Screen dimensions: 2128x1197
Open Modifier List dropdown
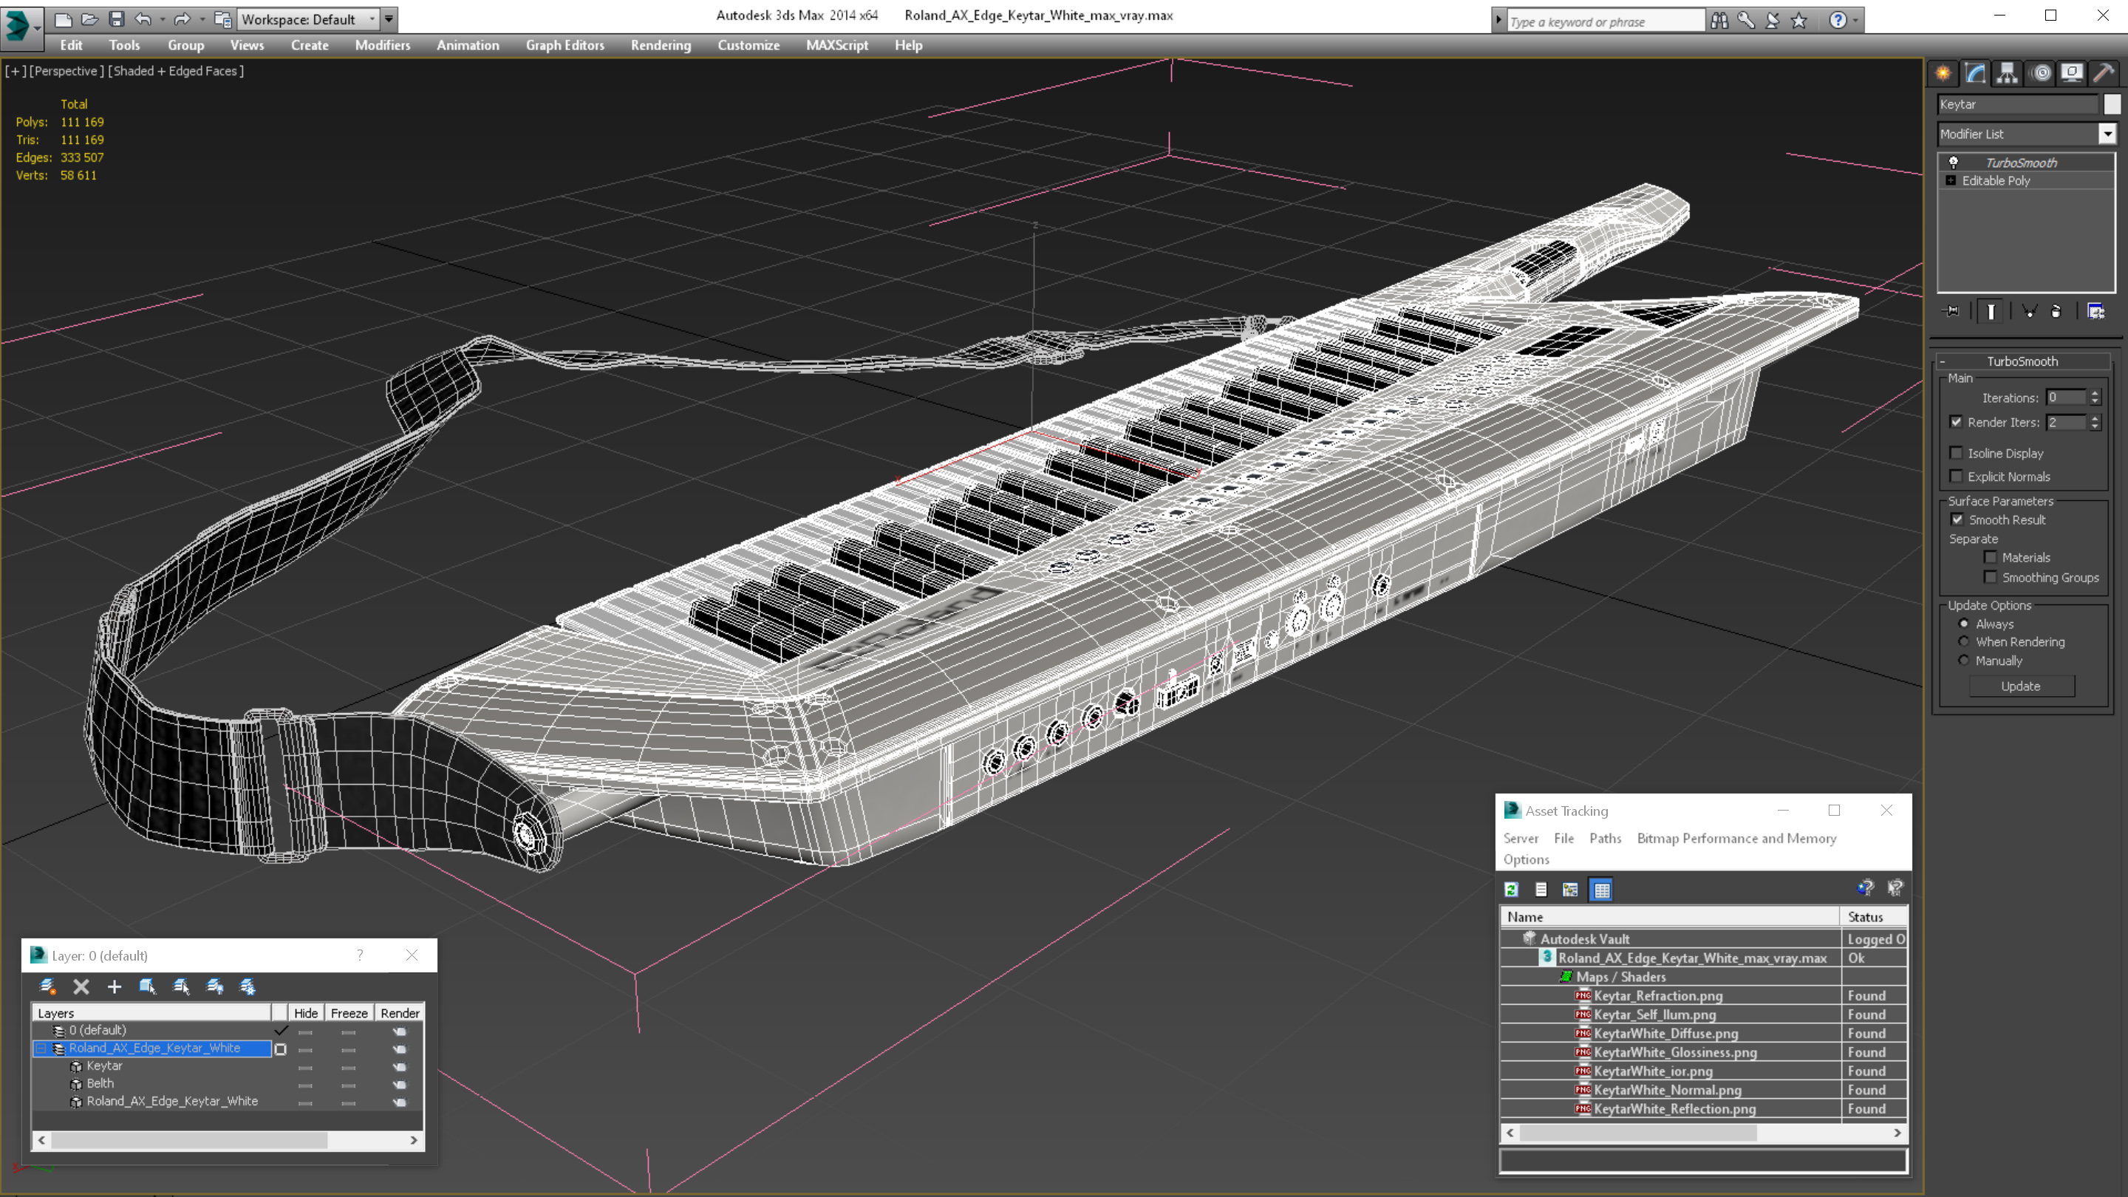2108,134
